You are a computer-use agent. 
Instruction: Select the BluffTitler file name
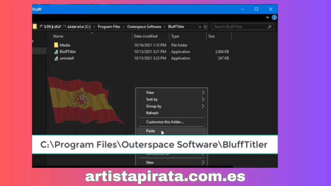[x=68, y=52]
